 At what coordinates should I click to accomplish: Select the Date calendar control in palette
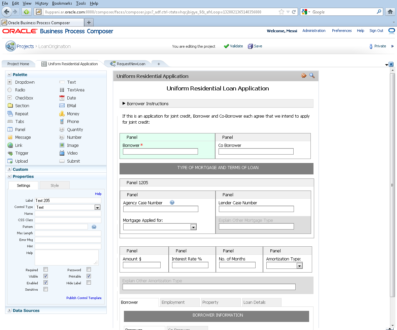tap(62, 98)
